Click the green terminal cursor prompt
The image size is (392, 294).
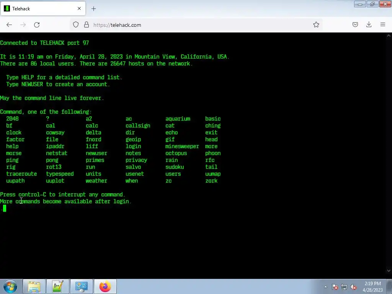(5, 208)
